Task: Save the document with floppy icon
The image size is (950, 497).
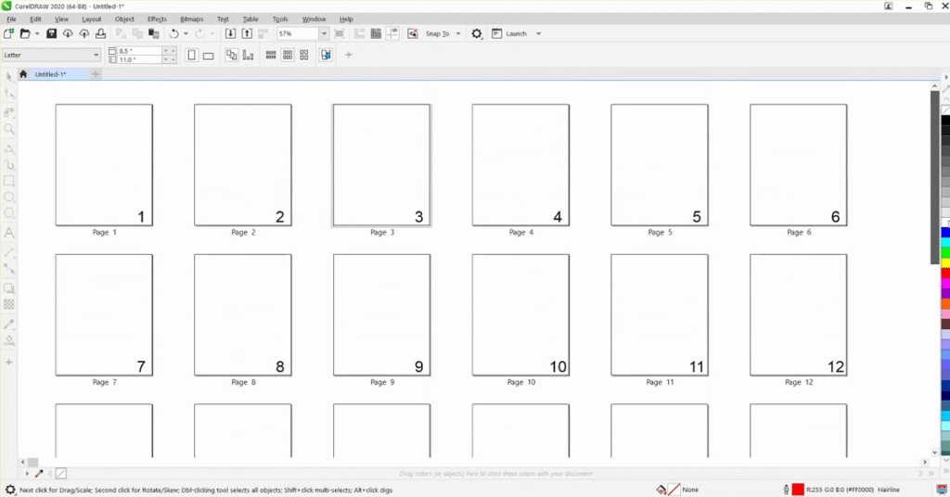Action: click(52, 34)
